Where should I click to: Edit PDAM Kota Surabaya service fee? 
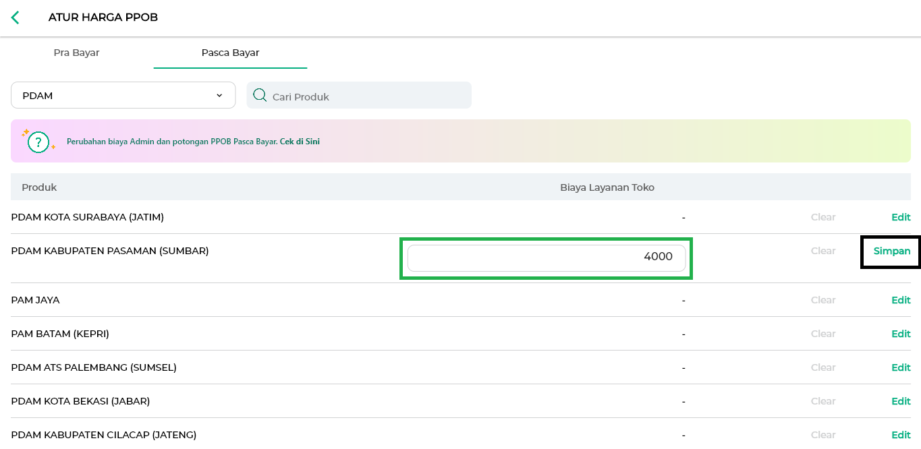(901, 217)
